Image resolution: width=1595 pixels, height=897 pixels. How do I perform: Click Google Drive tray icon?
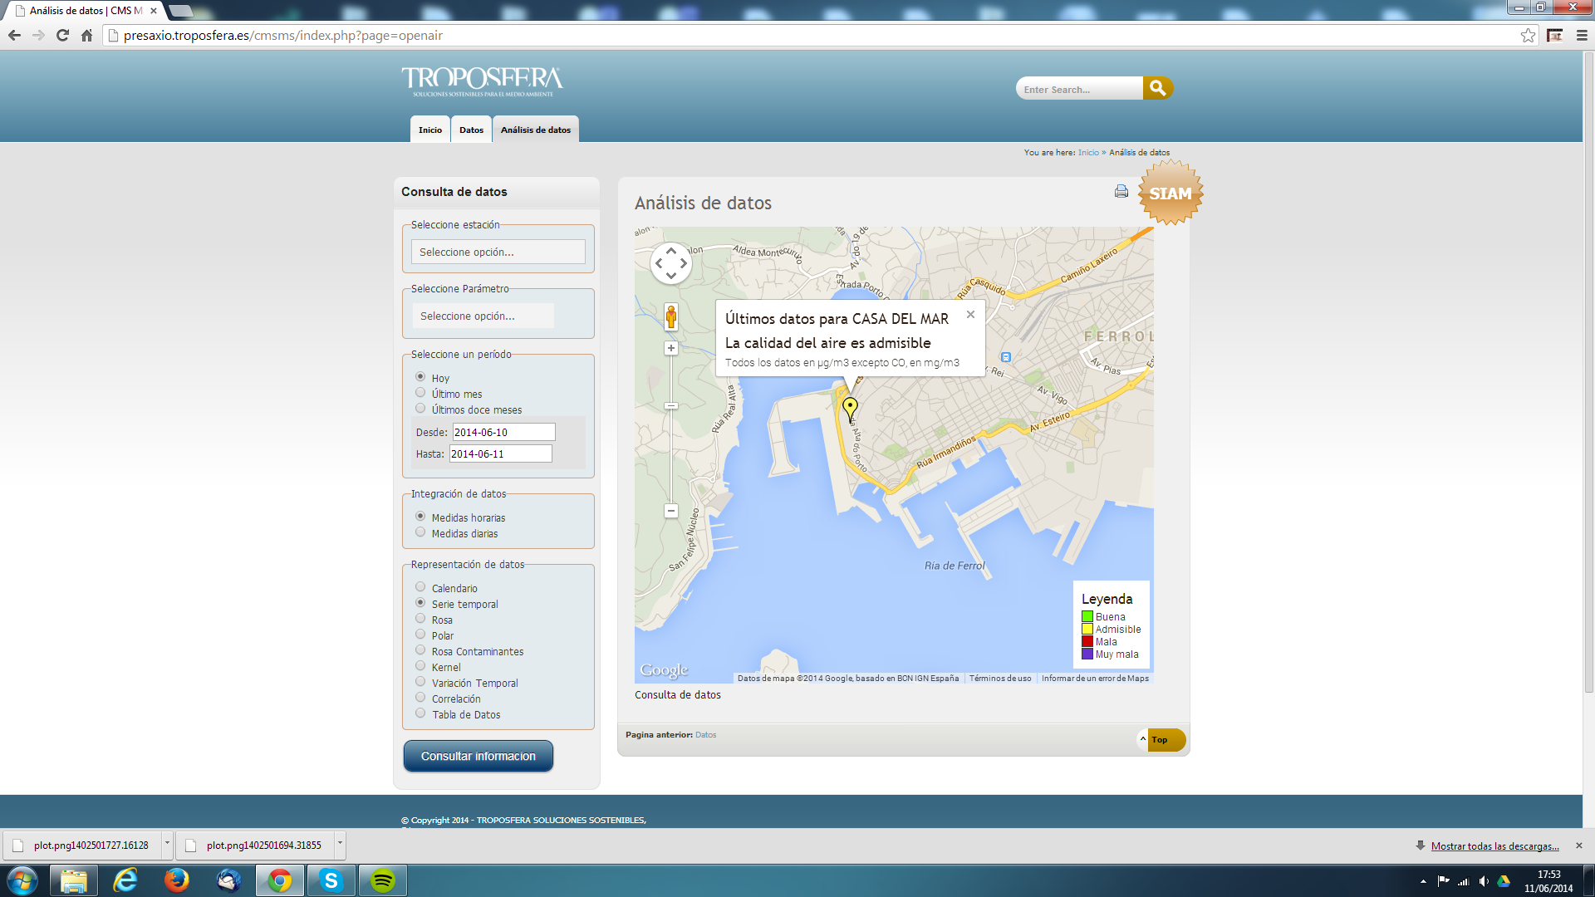coord(1504,881)
